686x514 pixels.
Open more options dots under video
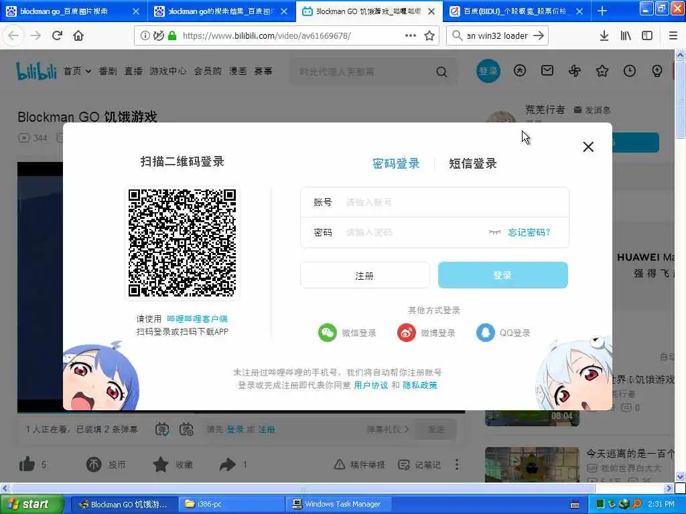(457, 464)
